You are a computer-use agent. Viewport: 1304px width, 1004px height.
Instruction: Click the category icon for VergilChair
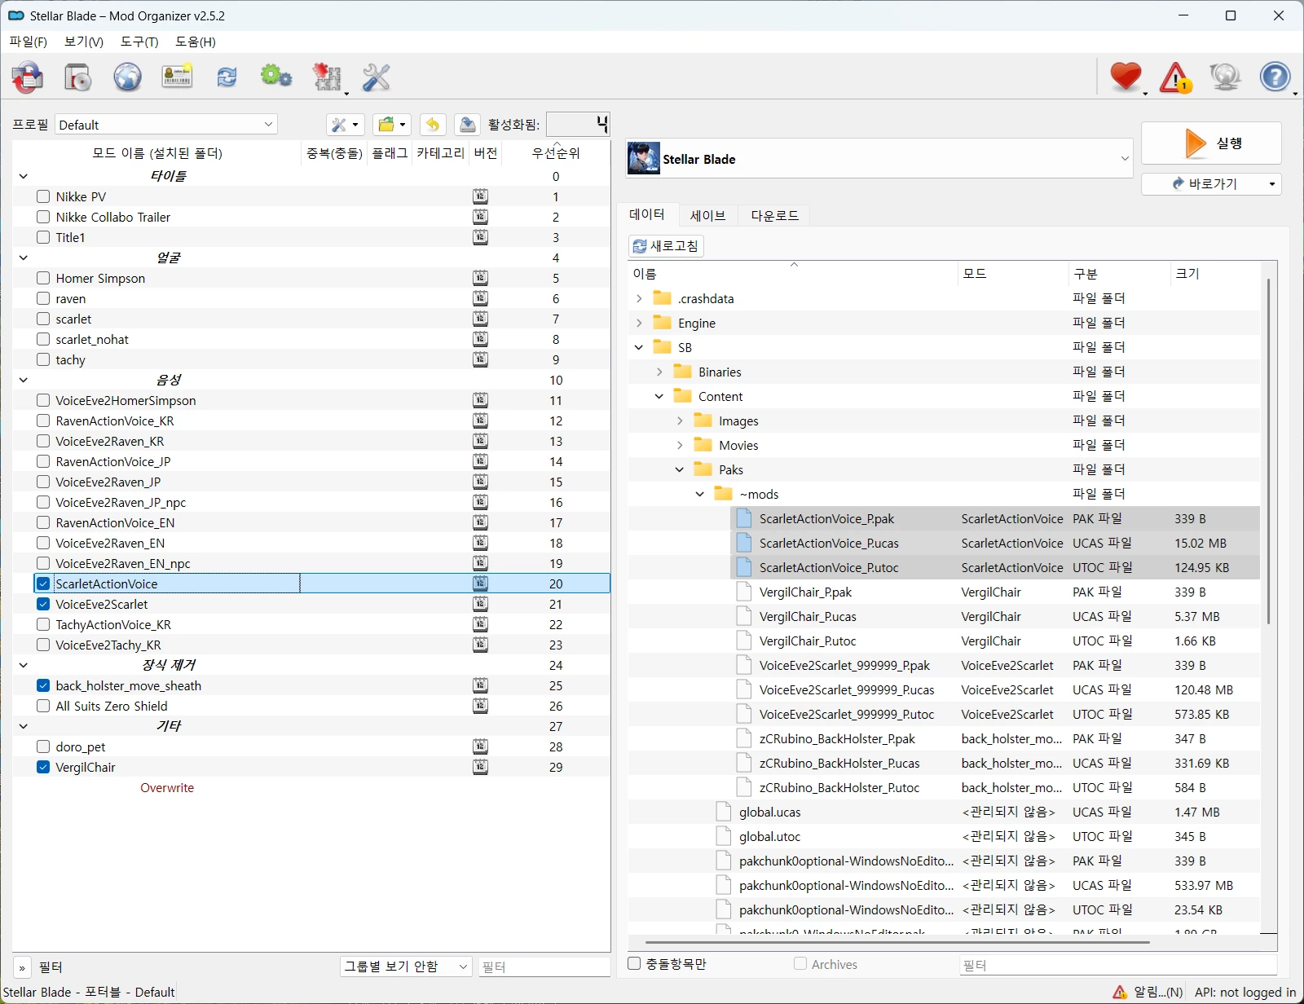tap(481, 767)
